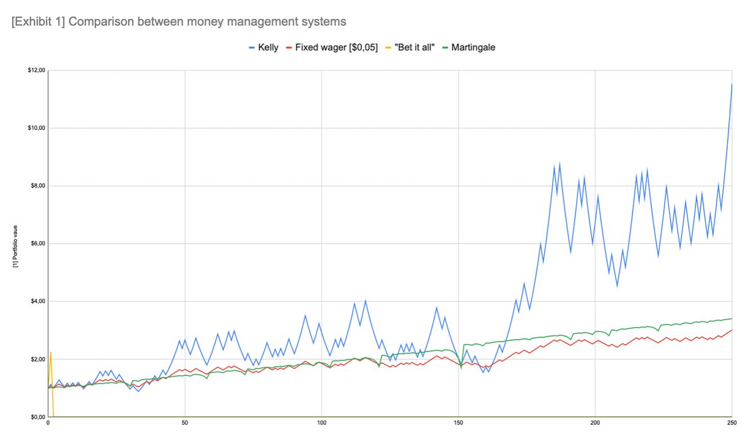753x435 pixels.
Task: Click the $12,00 axis label
Action: pos(36,69)
